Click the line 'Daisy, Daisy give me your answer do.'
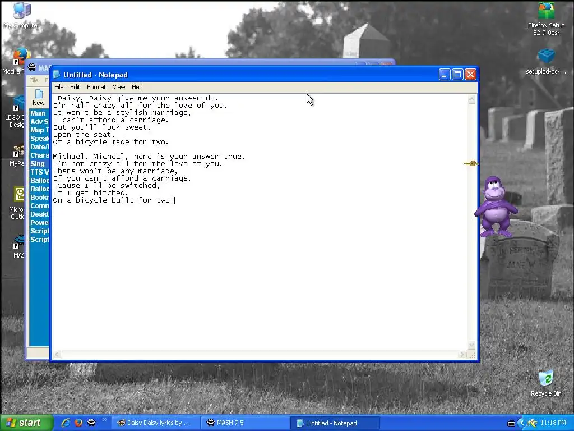Screen dimensions: 574x431 [x=138, y=98]
